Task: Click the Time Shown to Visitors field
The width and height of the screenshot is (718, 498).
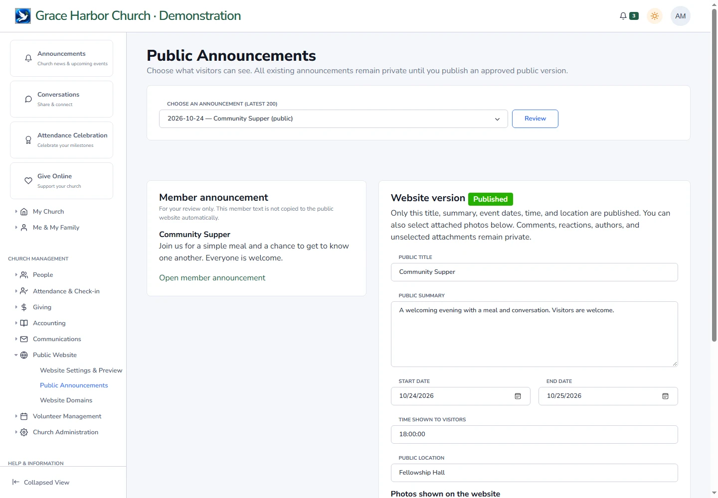Action: (535, 435)
